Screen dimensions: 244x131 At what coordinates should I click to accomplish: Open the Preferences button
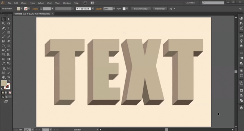pyautogui.click(x=160, y=9)
